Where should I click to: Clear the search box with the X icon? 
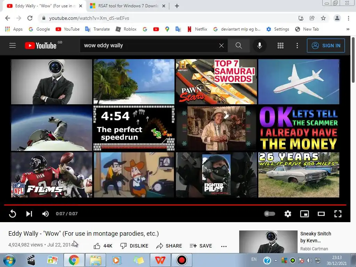(221, 46)
